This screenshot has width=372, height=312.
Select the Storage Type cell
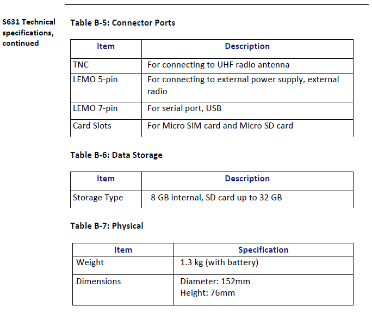coord(98,198)
